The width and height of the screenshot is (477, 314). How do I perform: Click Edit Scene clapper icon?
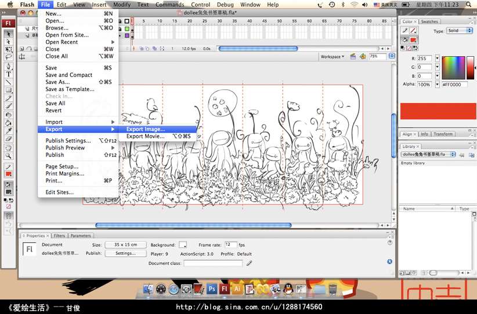coord(353,56)
